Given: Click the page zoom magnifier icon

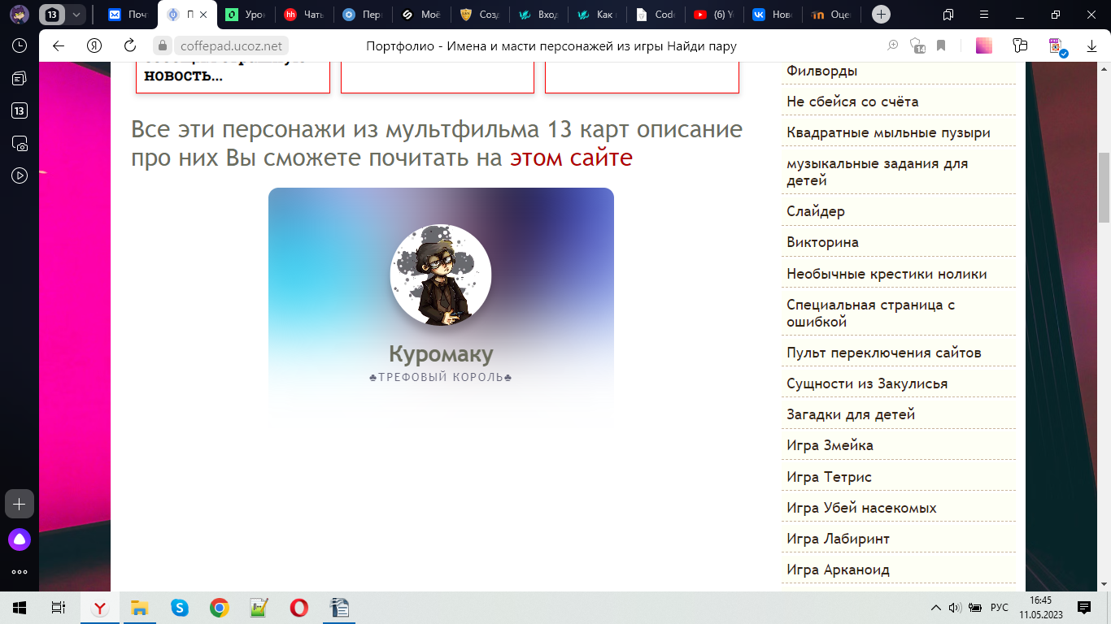Looking at the screenshot, I should (x=893, y=45).
